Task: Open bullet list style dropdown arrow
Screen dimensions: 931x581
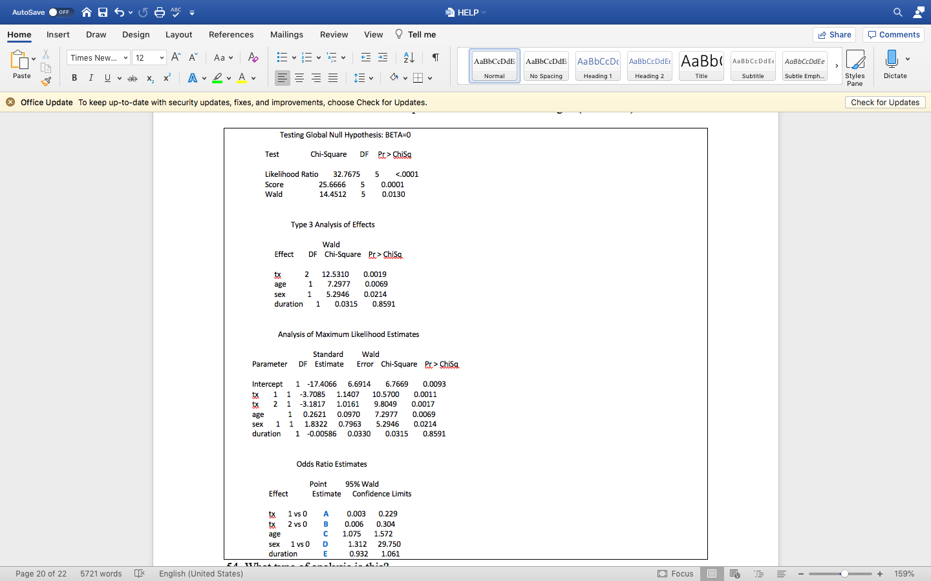Action: (294, 58)
